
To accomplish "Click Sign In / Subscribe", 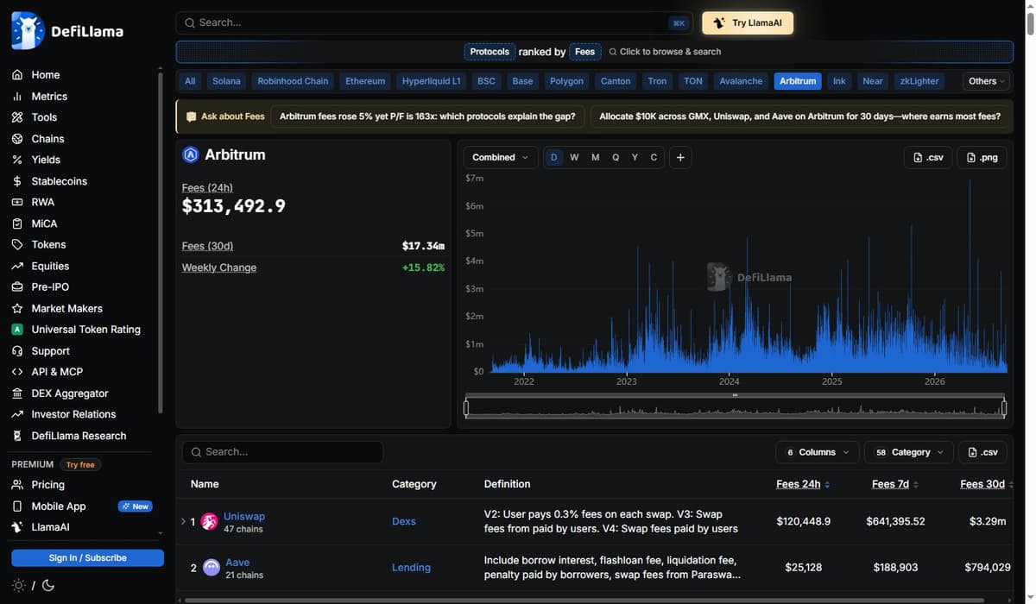I will (87, 558).
